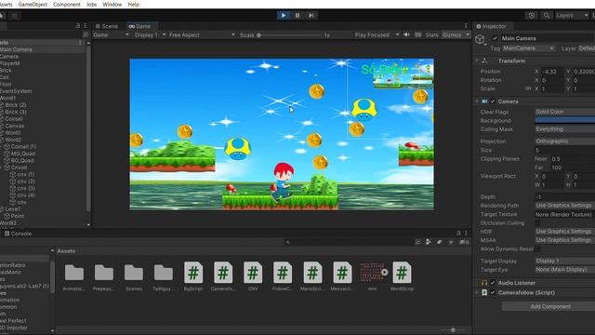Collapse the Transform component
The width and height of the screenshot is (595, 335).
coord(477,60)
